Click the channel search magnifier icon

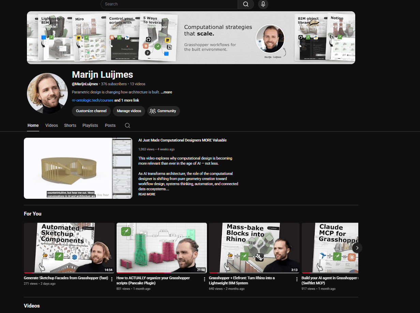click(x=127, y=125)
